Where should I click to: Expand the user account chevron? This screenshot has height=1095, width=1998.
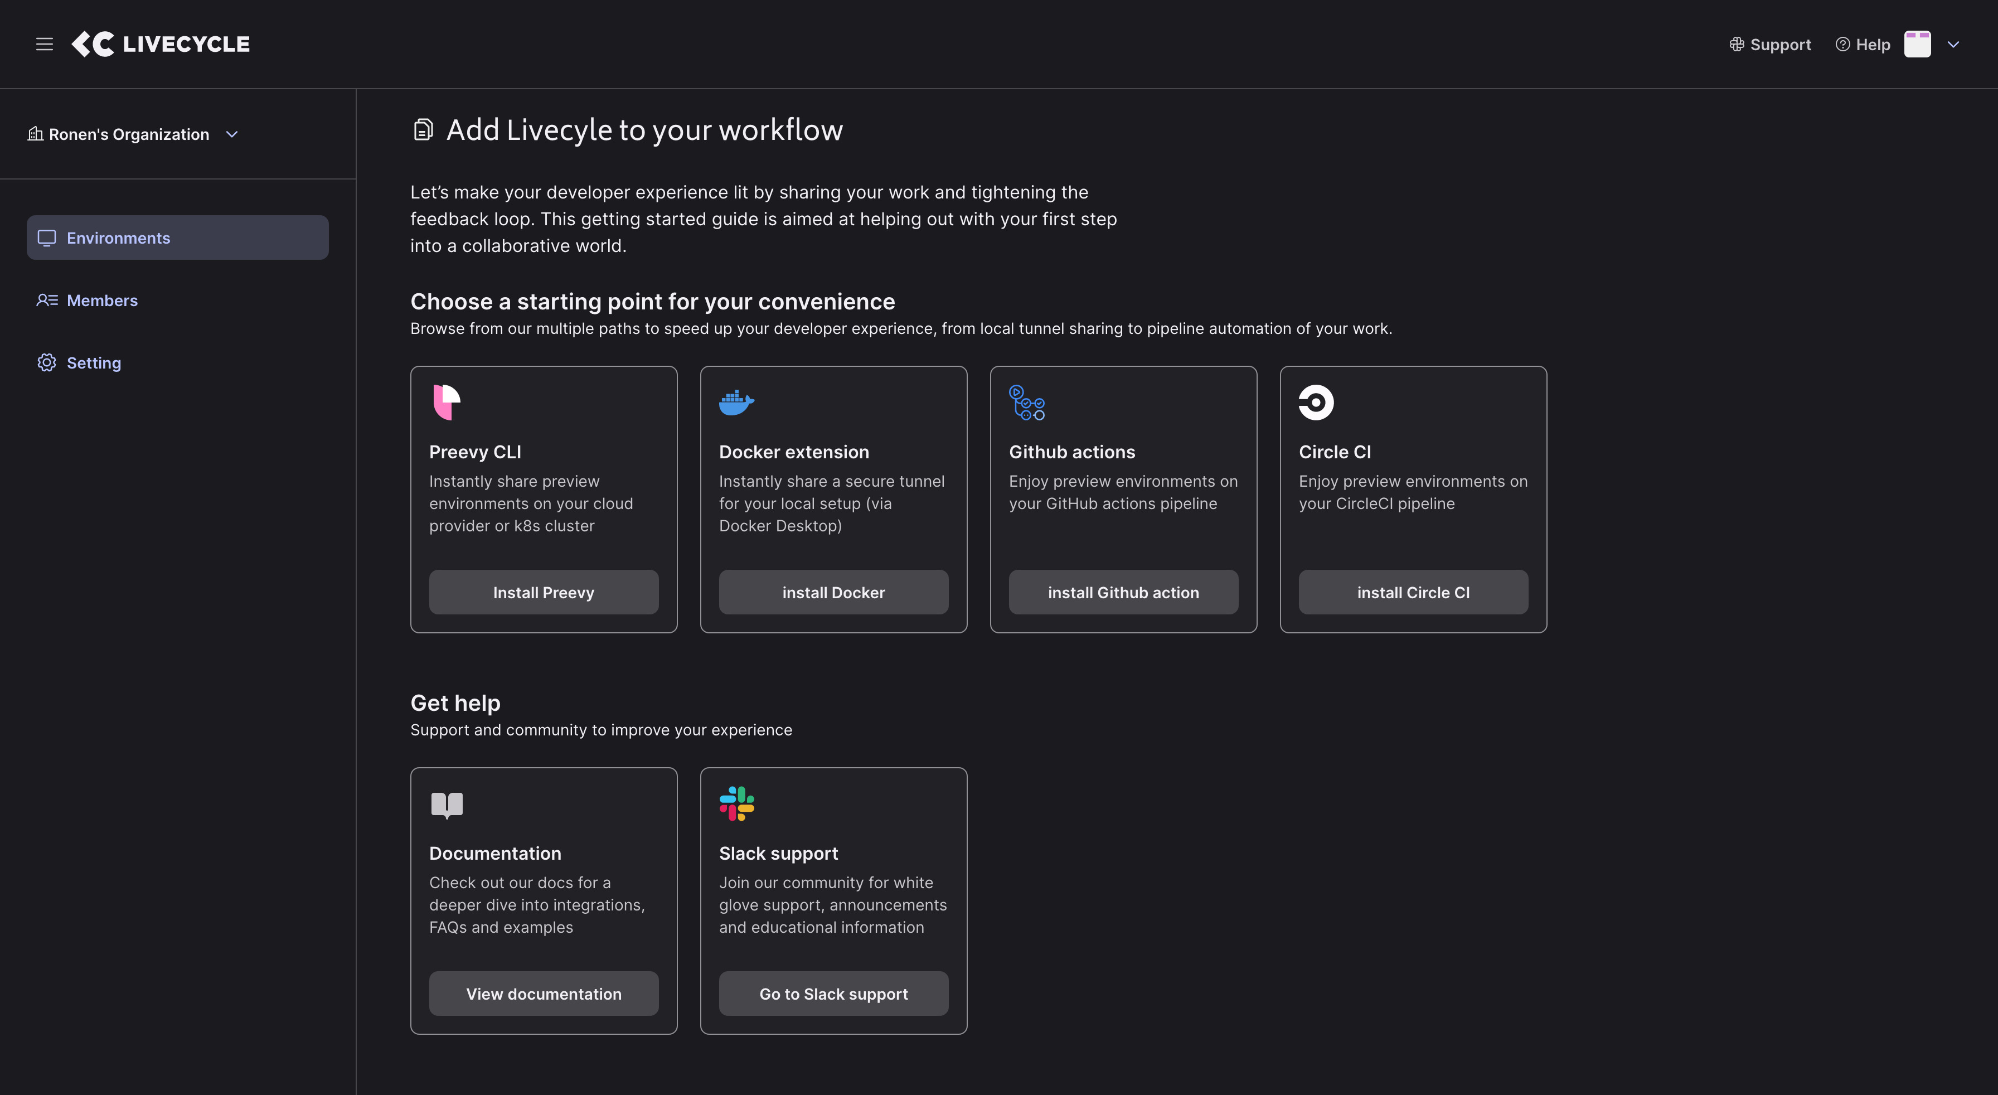[x=1953, y=44]
